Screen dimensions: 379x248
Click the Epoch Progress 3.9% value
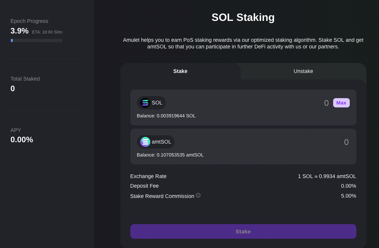pos(20,31)
